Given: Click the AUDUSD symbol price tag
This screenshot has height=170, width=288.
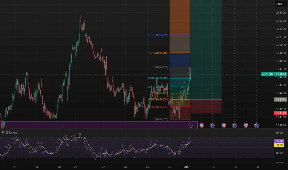Looking at the screenshot, I should [267, 74].
